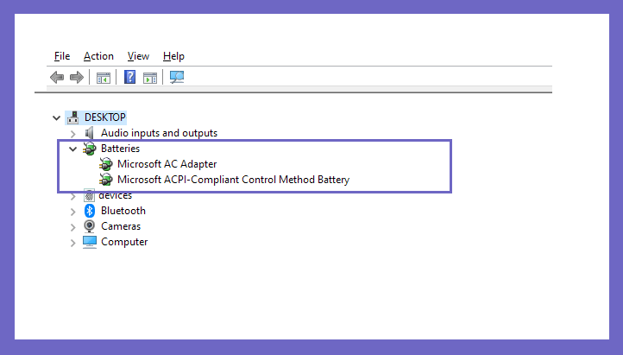623x355 pixels.
Task: Open the Action menu
Action: tap(98, 56)
